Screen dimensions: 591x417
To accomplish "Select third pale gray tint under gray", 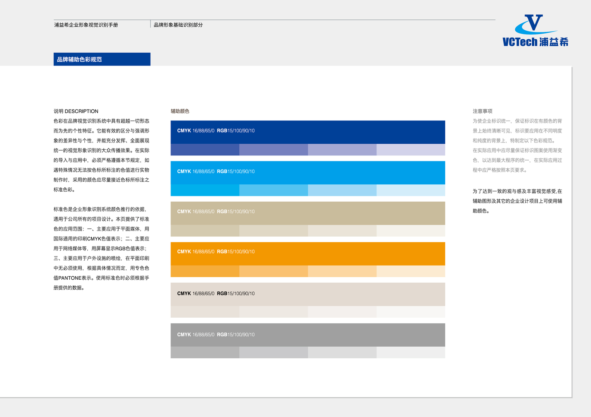I will (x=342, y=352).
